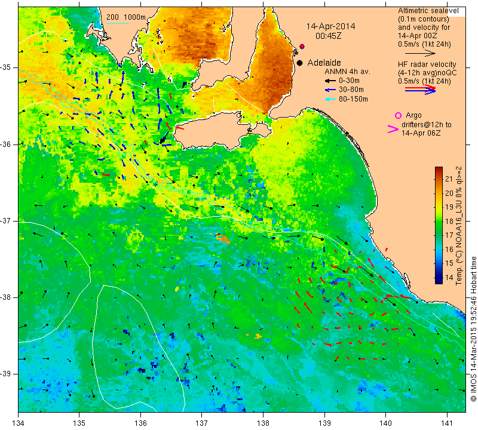Click the -35 latitude axis label

click(x=6, y=67)
